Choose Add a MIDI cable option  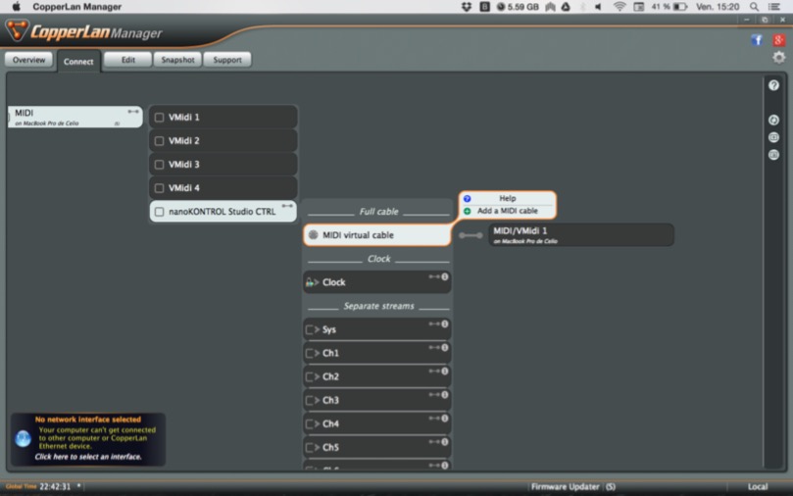click(507, 211)
